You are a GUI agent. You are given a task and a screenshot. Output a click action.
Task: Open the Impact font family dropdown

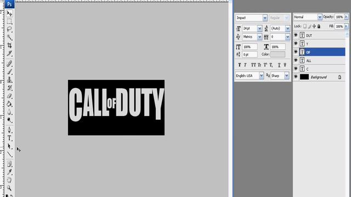pyautogui.click(x=265, y=18)
